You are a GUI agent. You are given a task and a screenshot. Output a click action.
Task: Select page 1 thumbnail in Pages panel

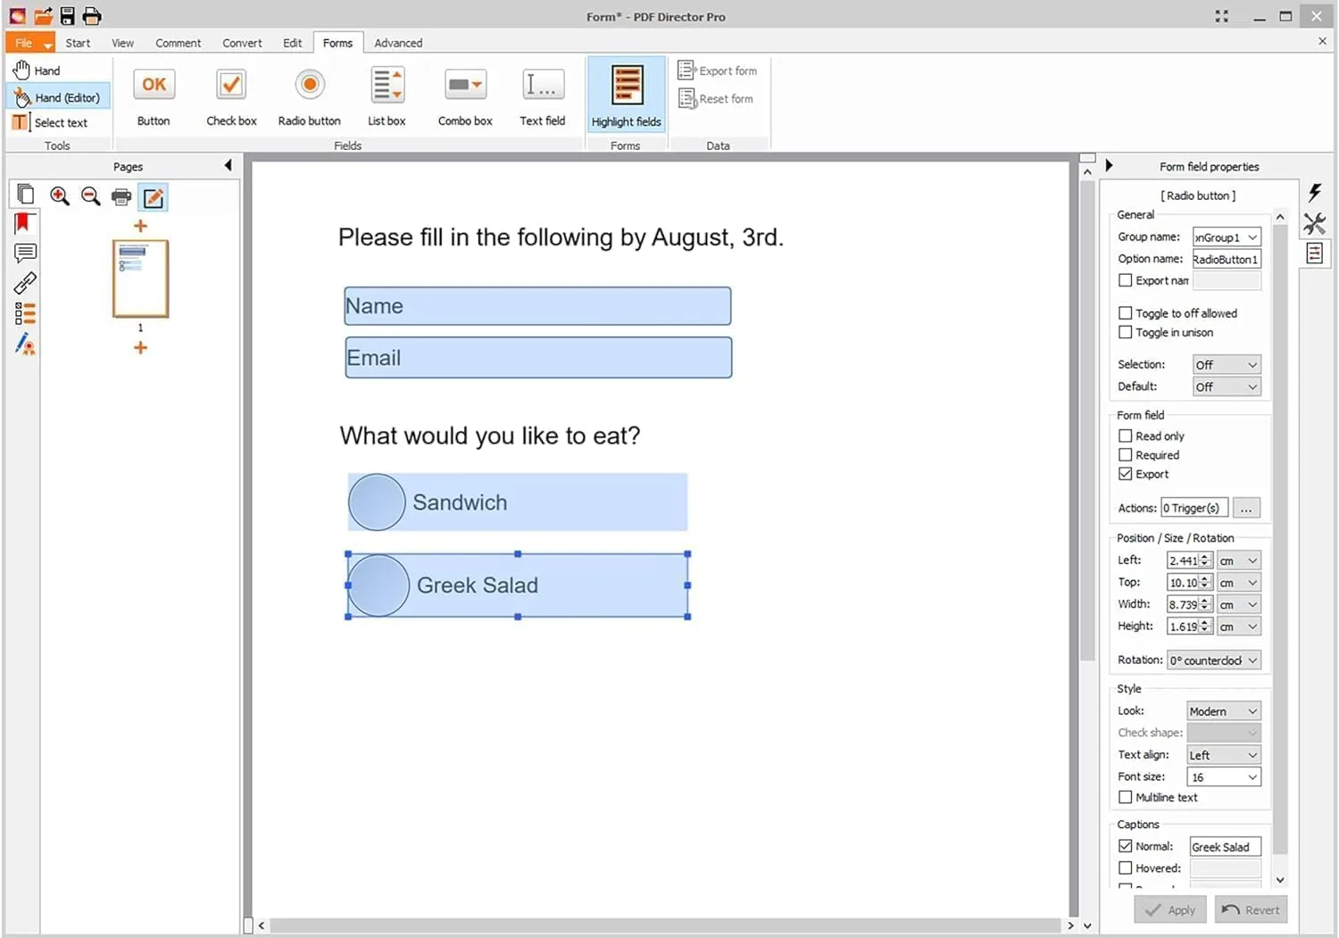pos(140,278)
